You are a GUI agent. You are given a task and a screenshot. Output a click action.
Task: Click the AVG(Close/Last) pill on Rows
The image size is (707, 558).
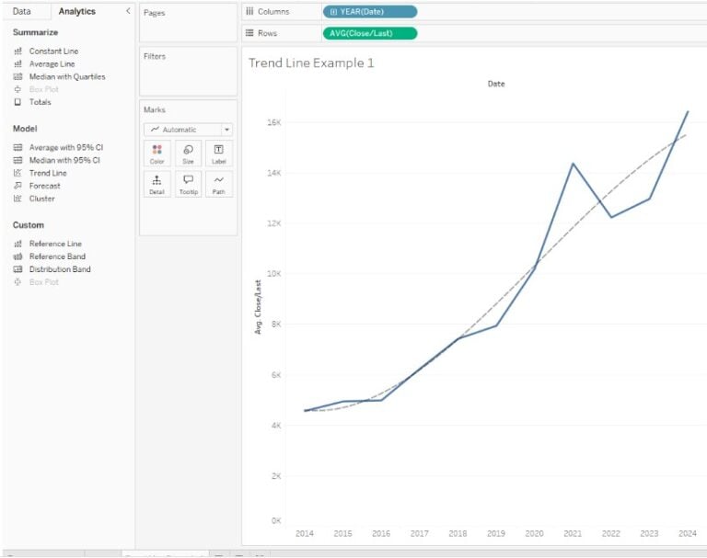370,33
